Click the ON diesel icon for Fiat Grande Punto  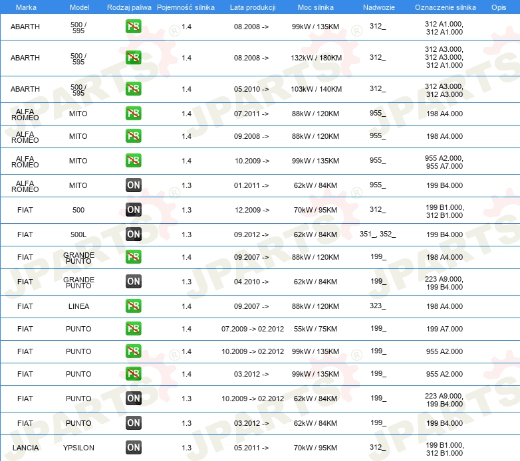coord(133,282)
